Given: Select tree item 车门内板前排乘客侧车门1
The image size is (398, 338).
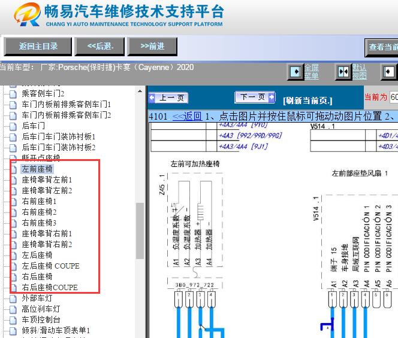Looking at the screenshot, I should coord(67,104).
